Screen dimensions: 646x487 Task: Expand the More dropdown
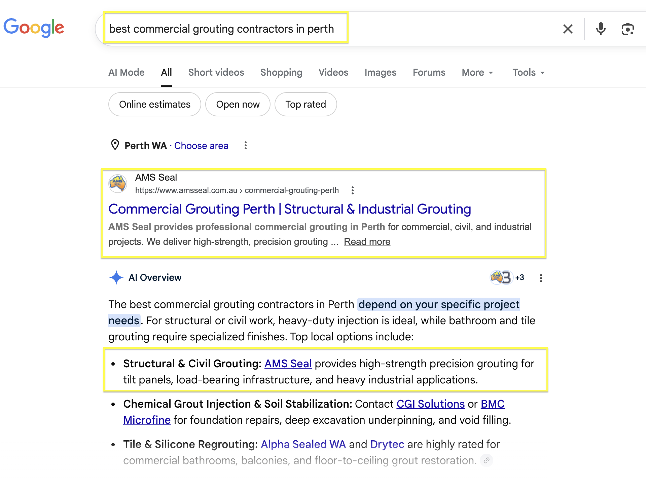tap(477, 72)
